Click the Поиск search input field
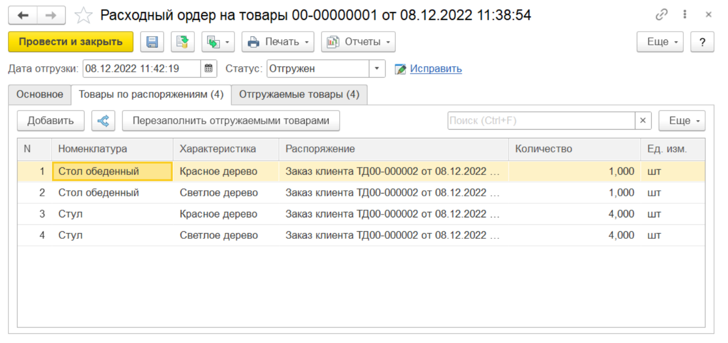 coord(541,121)
